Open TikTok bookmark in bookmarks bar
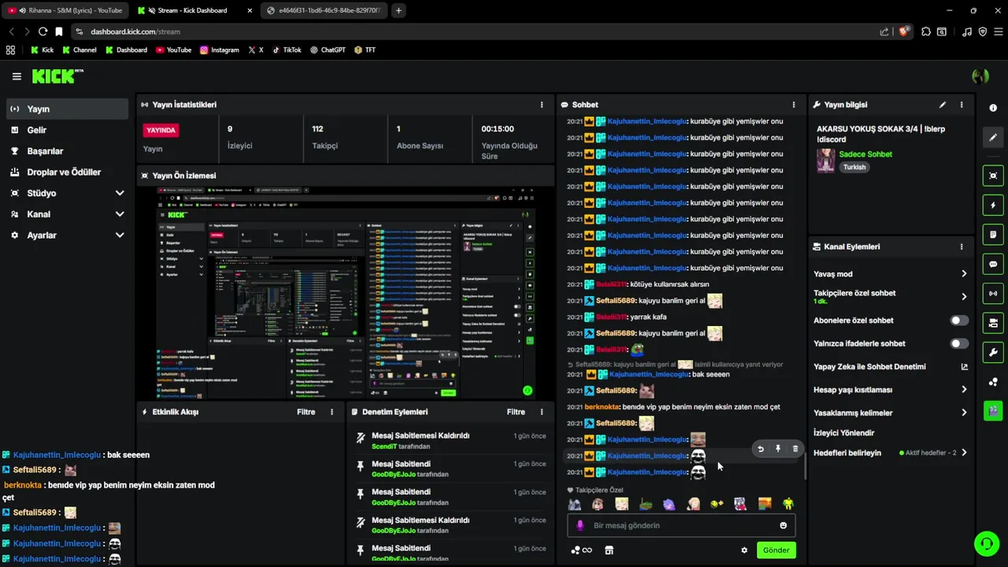 tap(287, 50)
